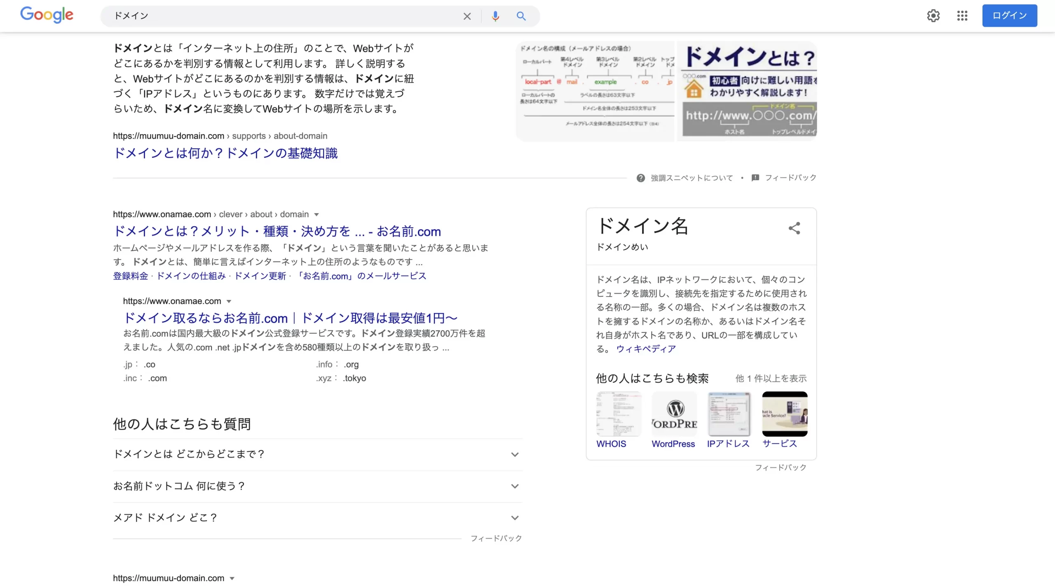
Task: Open settings gear icon
Action: tap(933, 16)
